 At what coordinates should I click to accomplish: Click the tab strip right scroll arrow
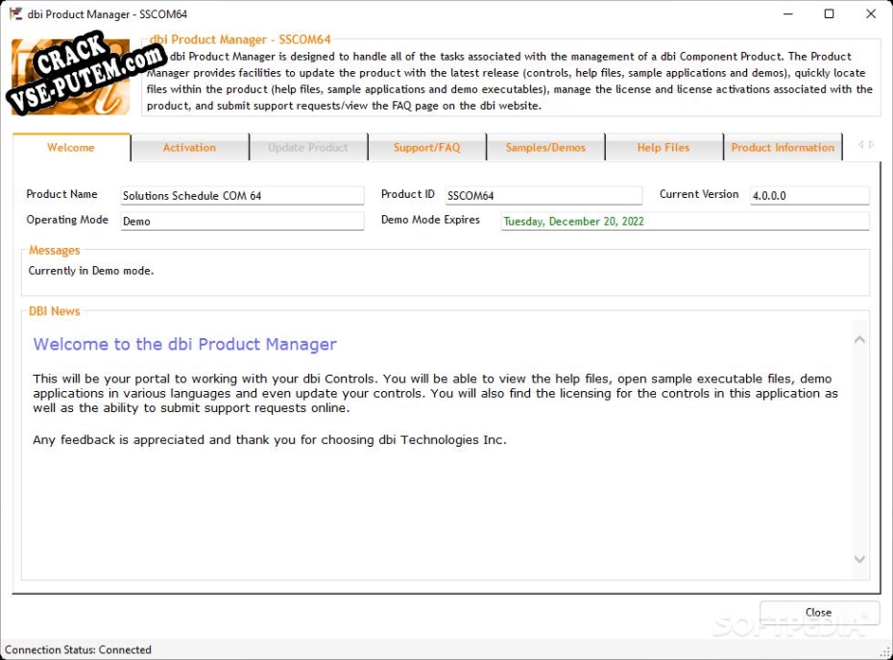[871, 145]
